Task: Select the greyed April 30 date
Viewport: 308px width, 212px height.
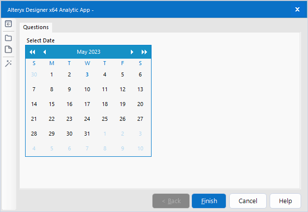Action: tap(34, 74)
